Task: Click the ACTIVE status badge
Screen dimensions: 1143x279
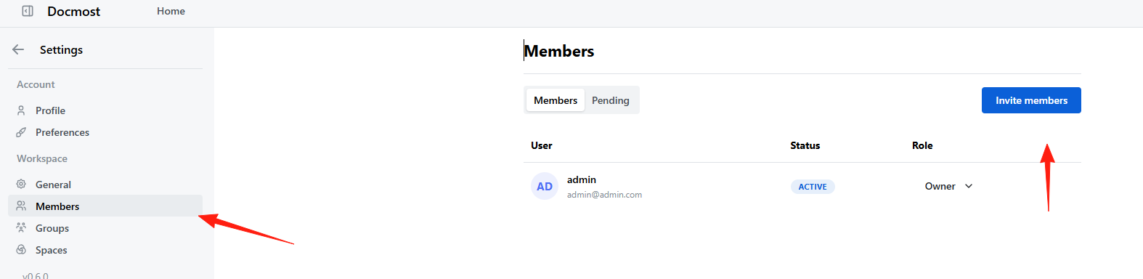Action: tap(813, 187)
